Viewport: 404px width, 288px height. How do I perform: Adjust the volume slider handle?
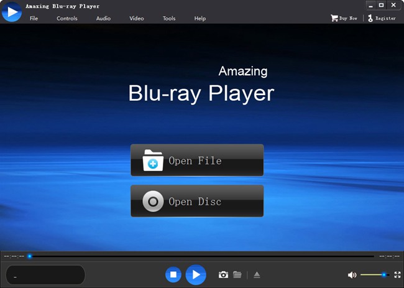pyautogui.click(x=384, y=275)
